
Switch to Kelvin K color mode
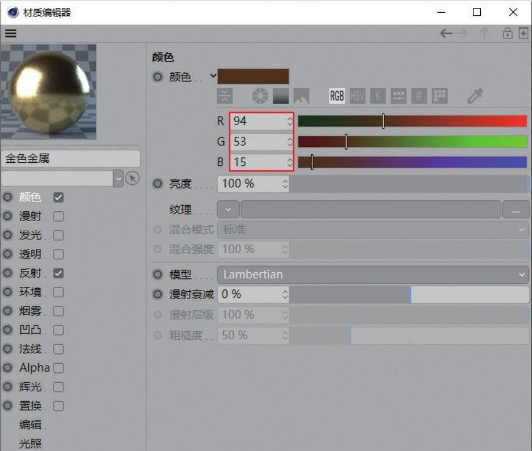378,96
